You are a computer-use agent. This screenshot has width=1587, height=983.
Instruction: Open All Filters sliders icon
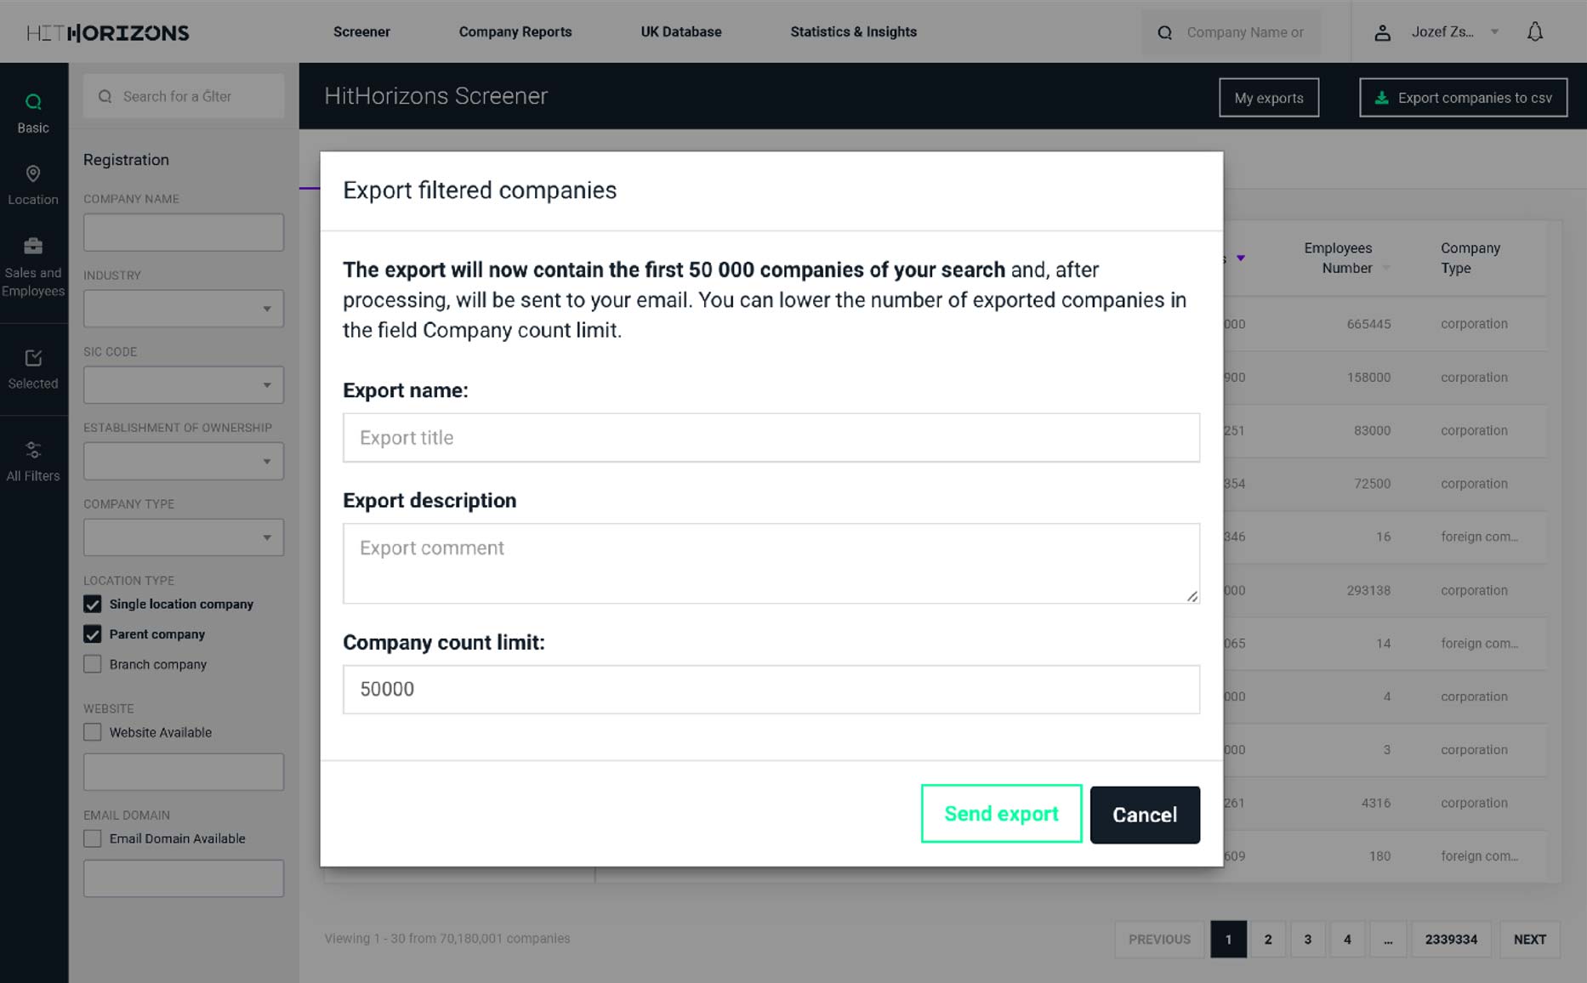pos(33,450)
